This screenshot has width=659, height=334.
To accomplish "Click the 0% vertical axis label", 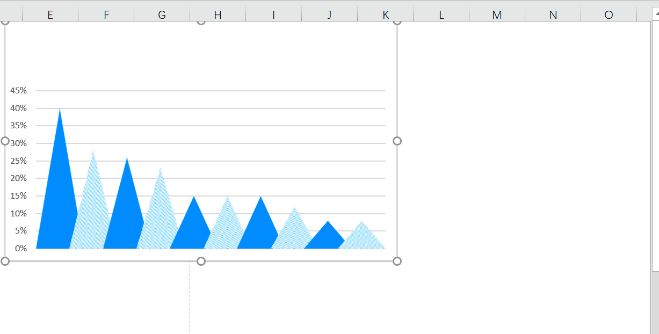I will (20, 248).
